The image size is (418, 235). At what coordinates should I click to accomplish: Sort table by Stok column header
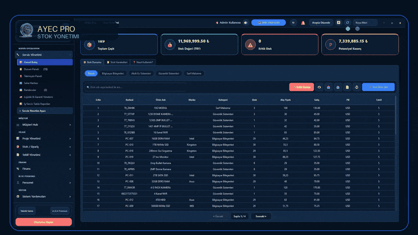point(254,100)
